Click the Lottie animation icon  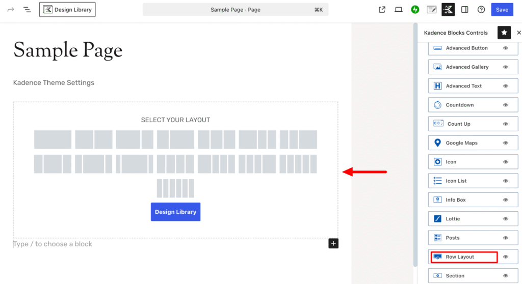[x=437, y=218]
